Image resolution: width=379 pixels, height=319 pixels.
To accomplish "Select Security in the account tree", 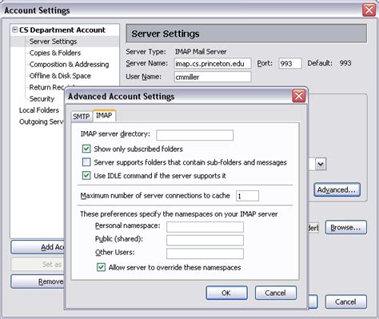I will 42,99.
